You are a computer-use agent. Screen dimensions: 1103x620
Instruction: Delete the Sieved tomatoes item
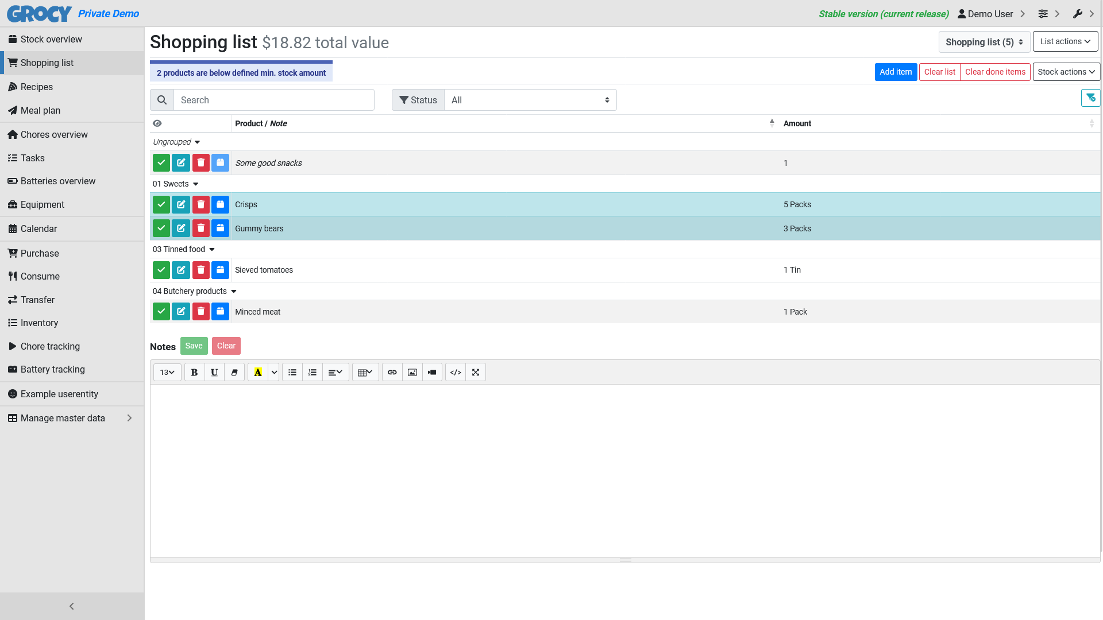pos(200,270)
